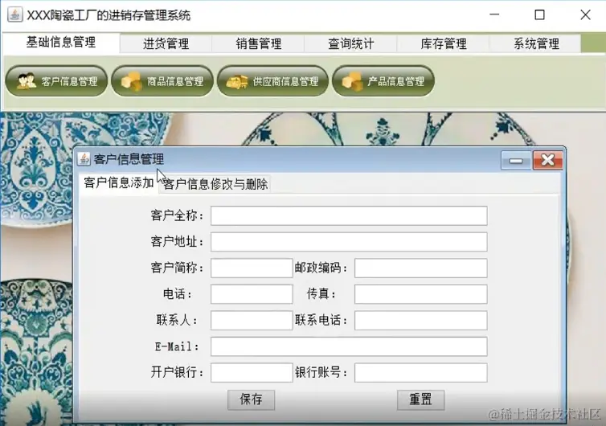Click the 客户全称 label text
The width and height of the screenshot is (606, 426).
coord(177,215)
